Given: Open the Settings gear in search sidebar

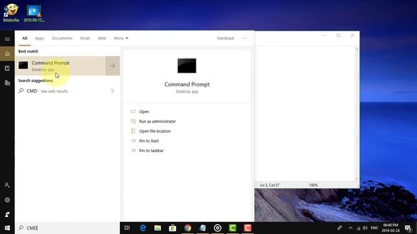Looking at the screenshot, I should pyautogui.click(x=7, y=200).
